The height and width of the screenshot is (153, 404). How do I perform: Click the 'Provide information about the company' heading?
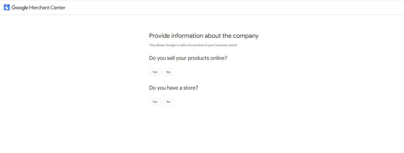click(x=204, y=36)
